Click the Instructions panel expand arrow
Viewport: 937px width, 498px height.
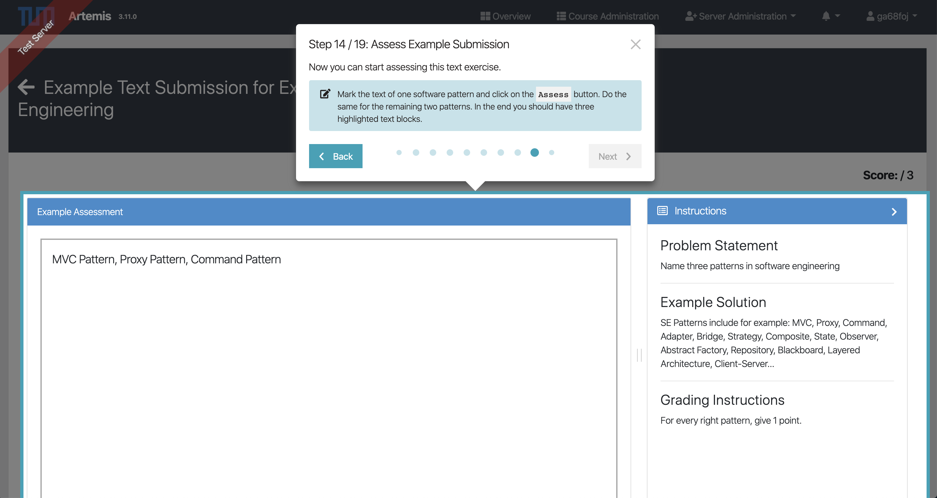(894, 212)
